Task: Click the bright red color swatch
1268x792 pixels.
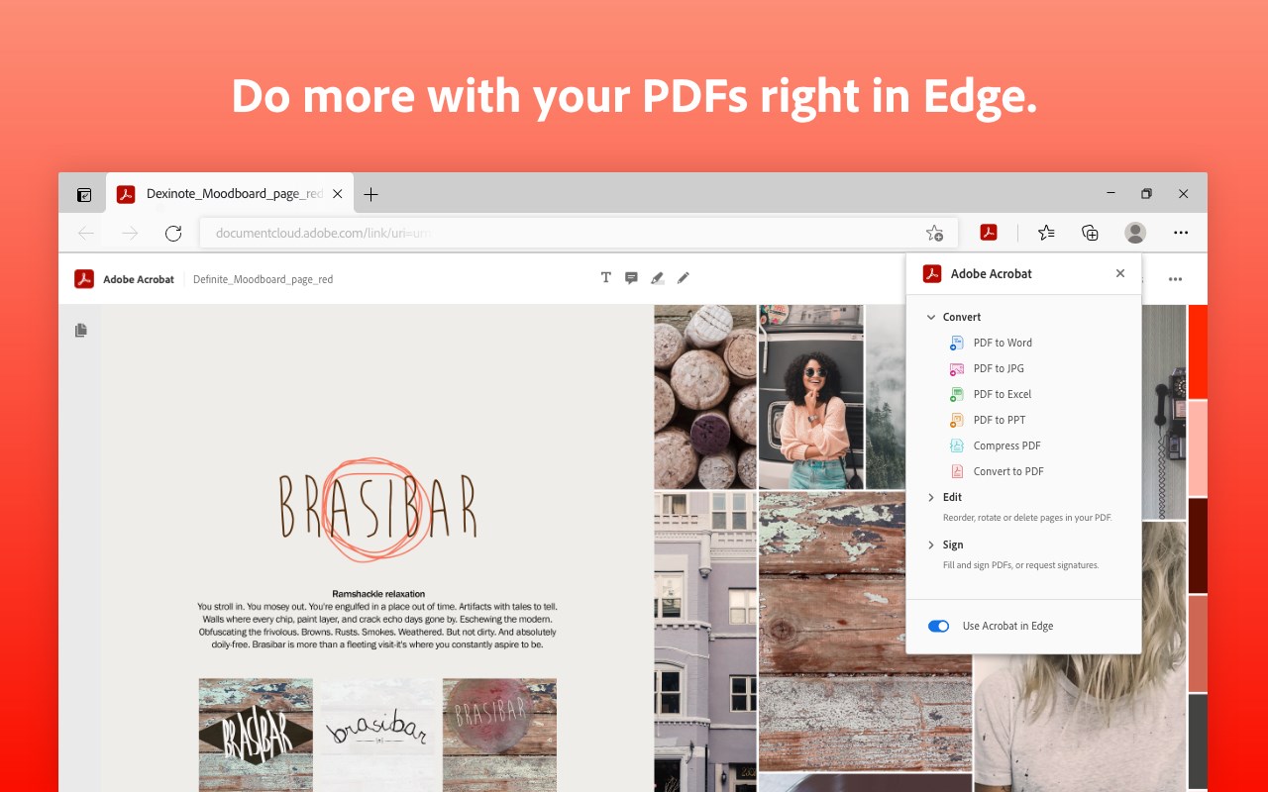Action: pyautogui.click(x=1198, y=351)
